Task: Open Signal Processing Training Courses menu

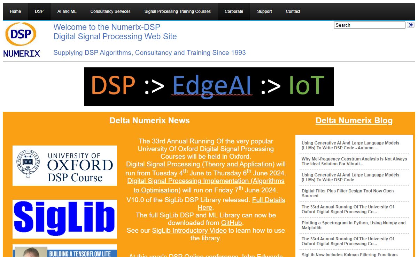Action: [178, 11]
